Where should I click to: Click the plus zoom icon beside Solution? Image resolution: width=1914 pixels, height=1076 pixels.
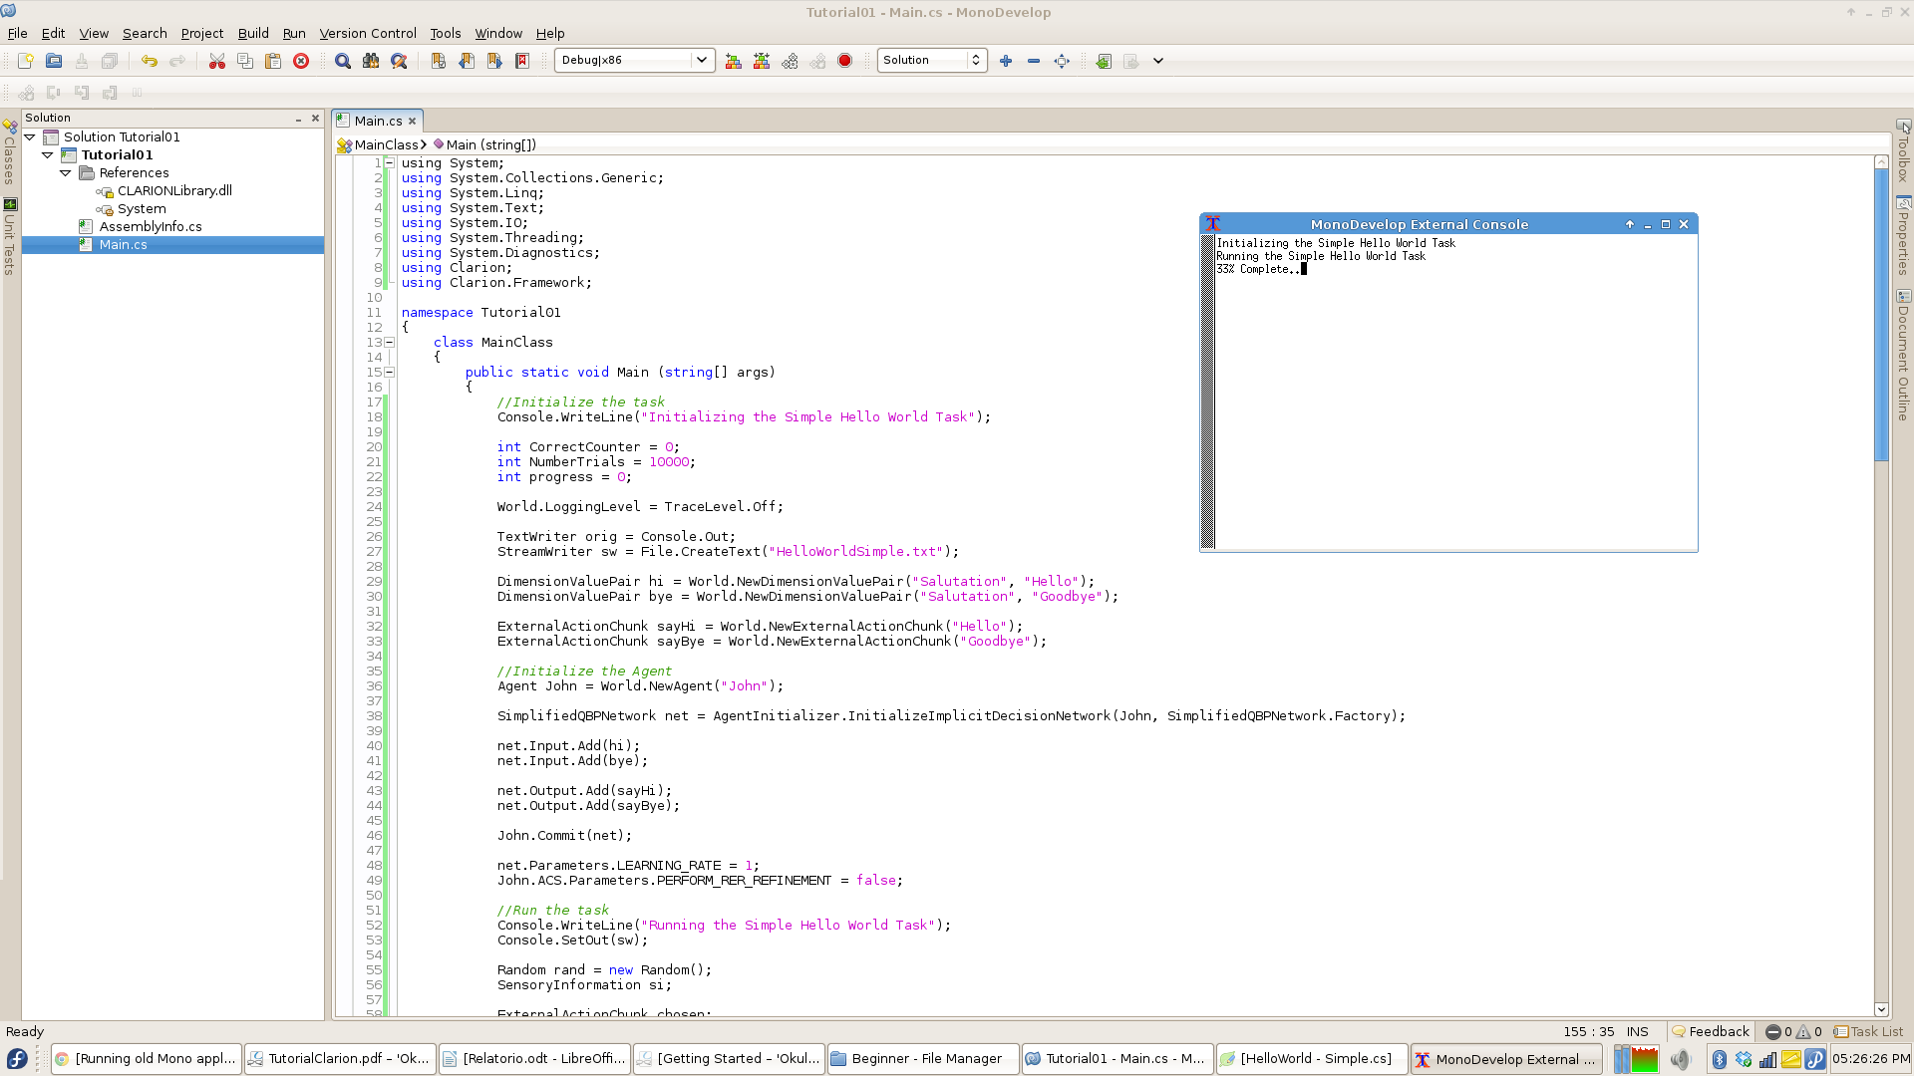coord(1005,61)
